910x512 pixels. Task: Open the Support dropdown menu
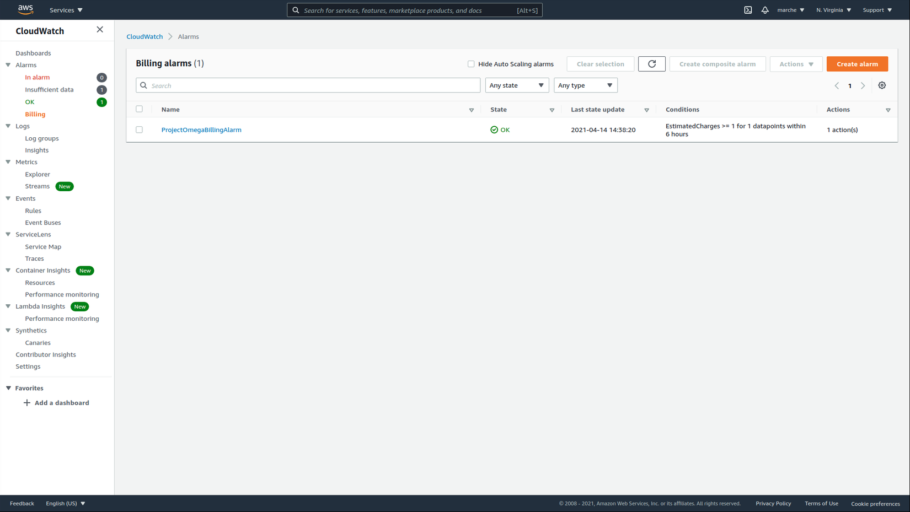(x=877, y=10)
